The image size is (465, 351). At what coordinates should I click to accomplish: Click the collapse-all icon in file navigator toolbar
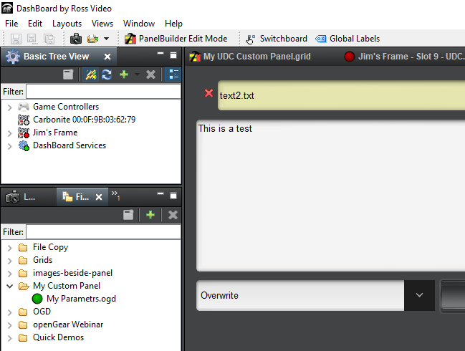(128, 215)
